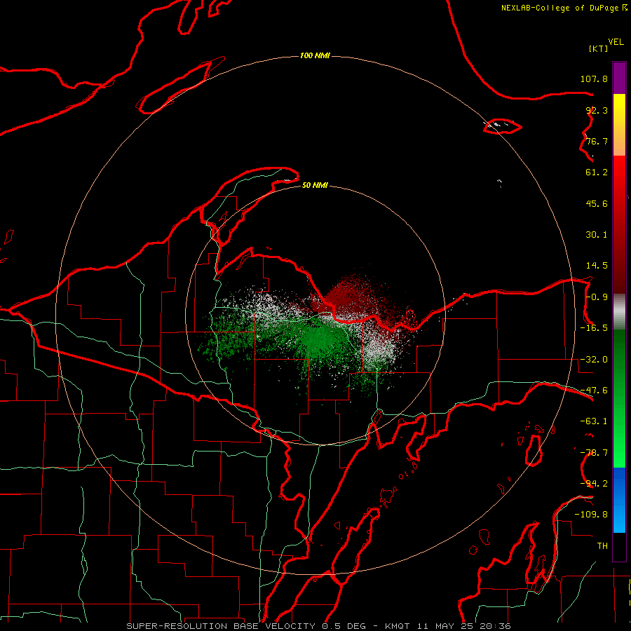Pick the green segment of the velocity scale
631x631 pixels.
pyautogui.click(x=619, y=398)
